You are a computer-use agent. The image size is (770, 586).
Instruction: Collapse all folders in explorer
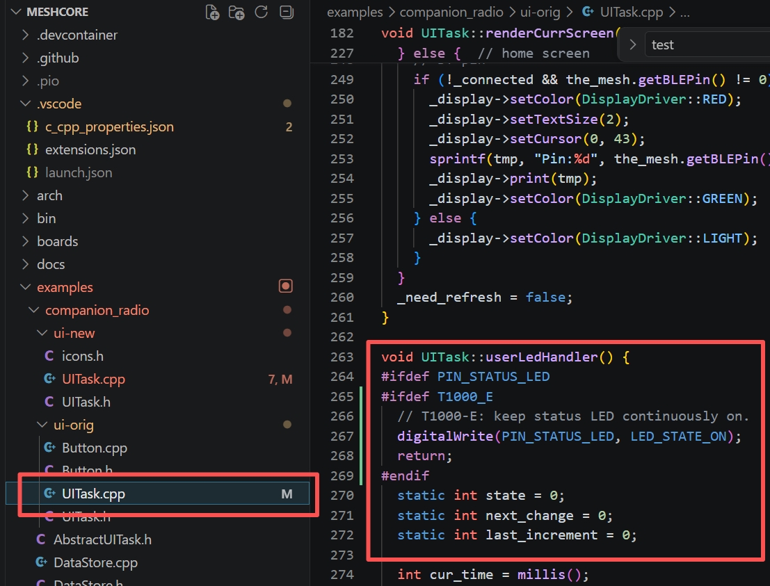point(286,12)
